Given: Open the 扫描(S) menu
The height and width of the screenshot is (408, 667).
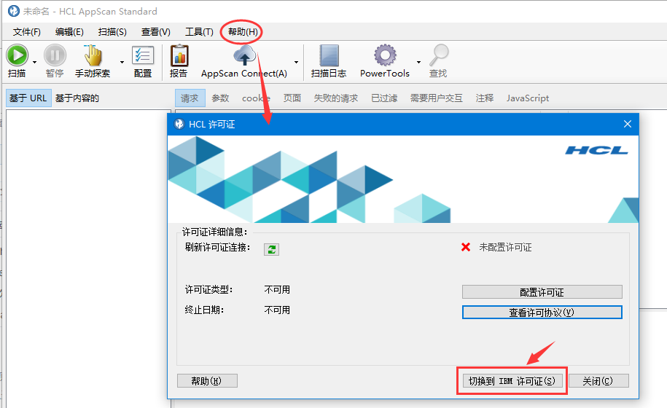Looking at the screenshot, I should click(112, 32).
